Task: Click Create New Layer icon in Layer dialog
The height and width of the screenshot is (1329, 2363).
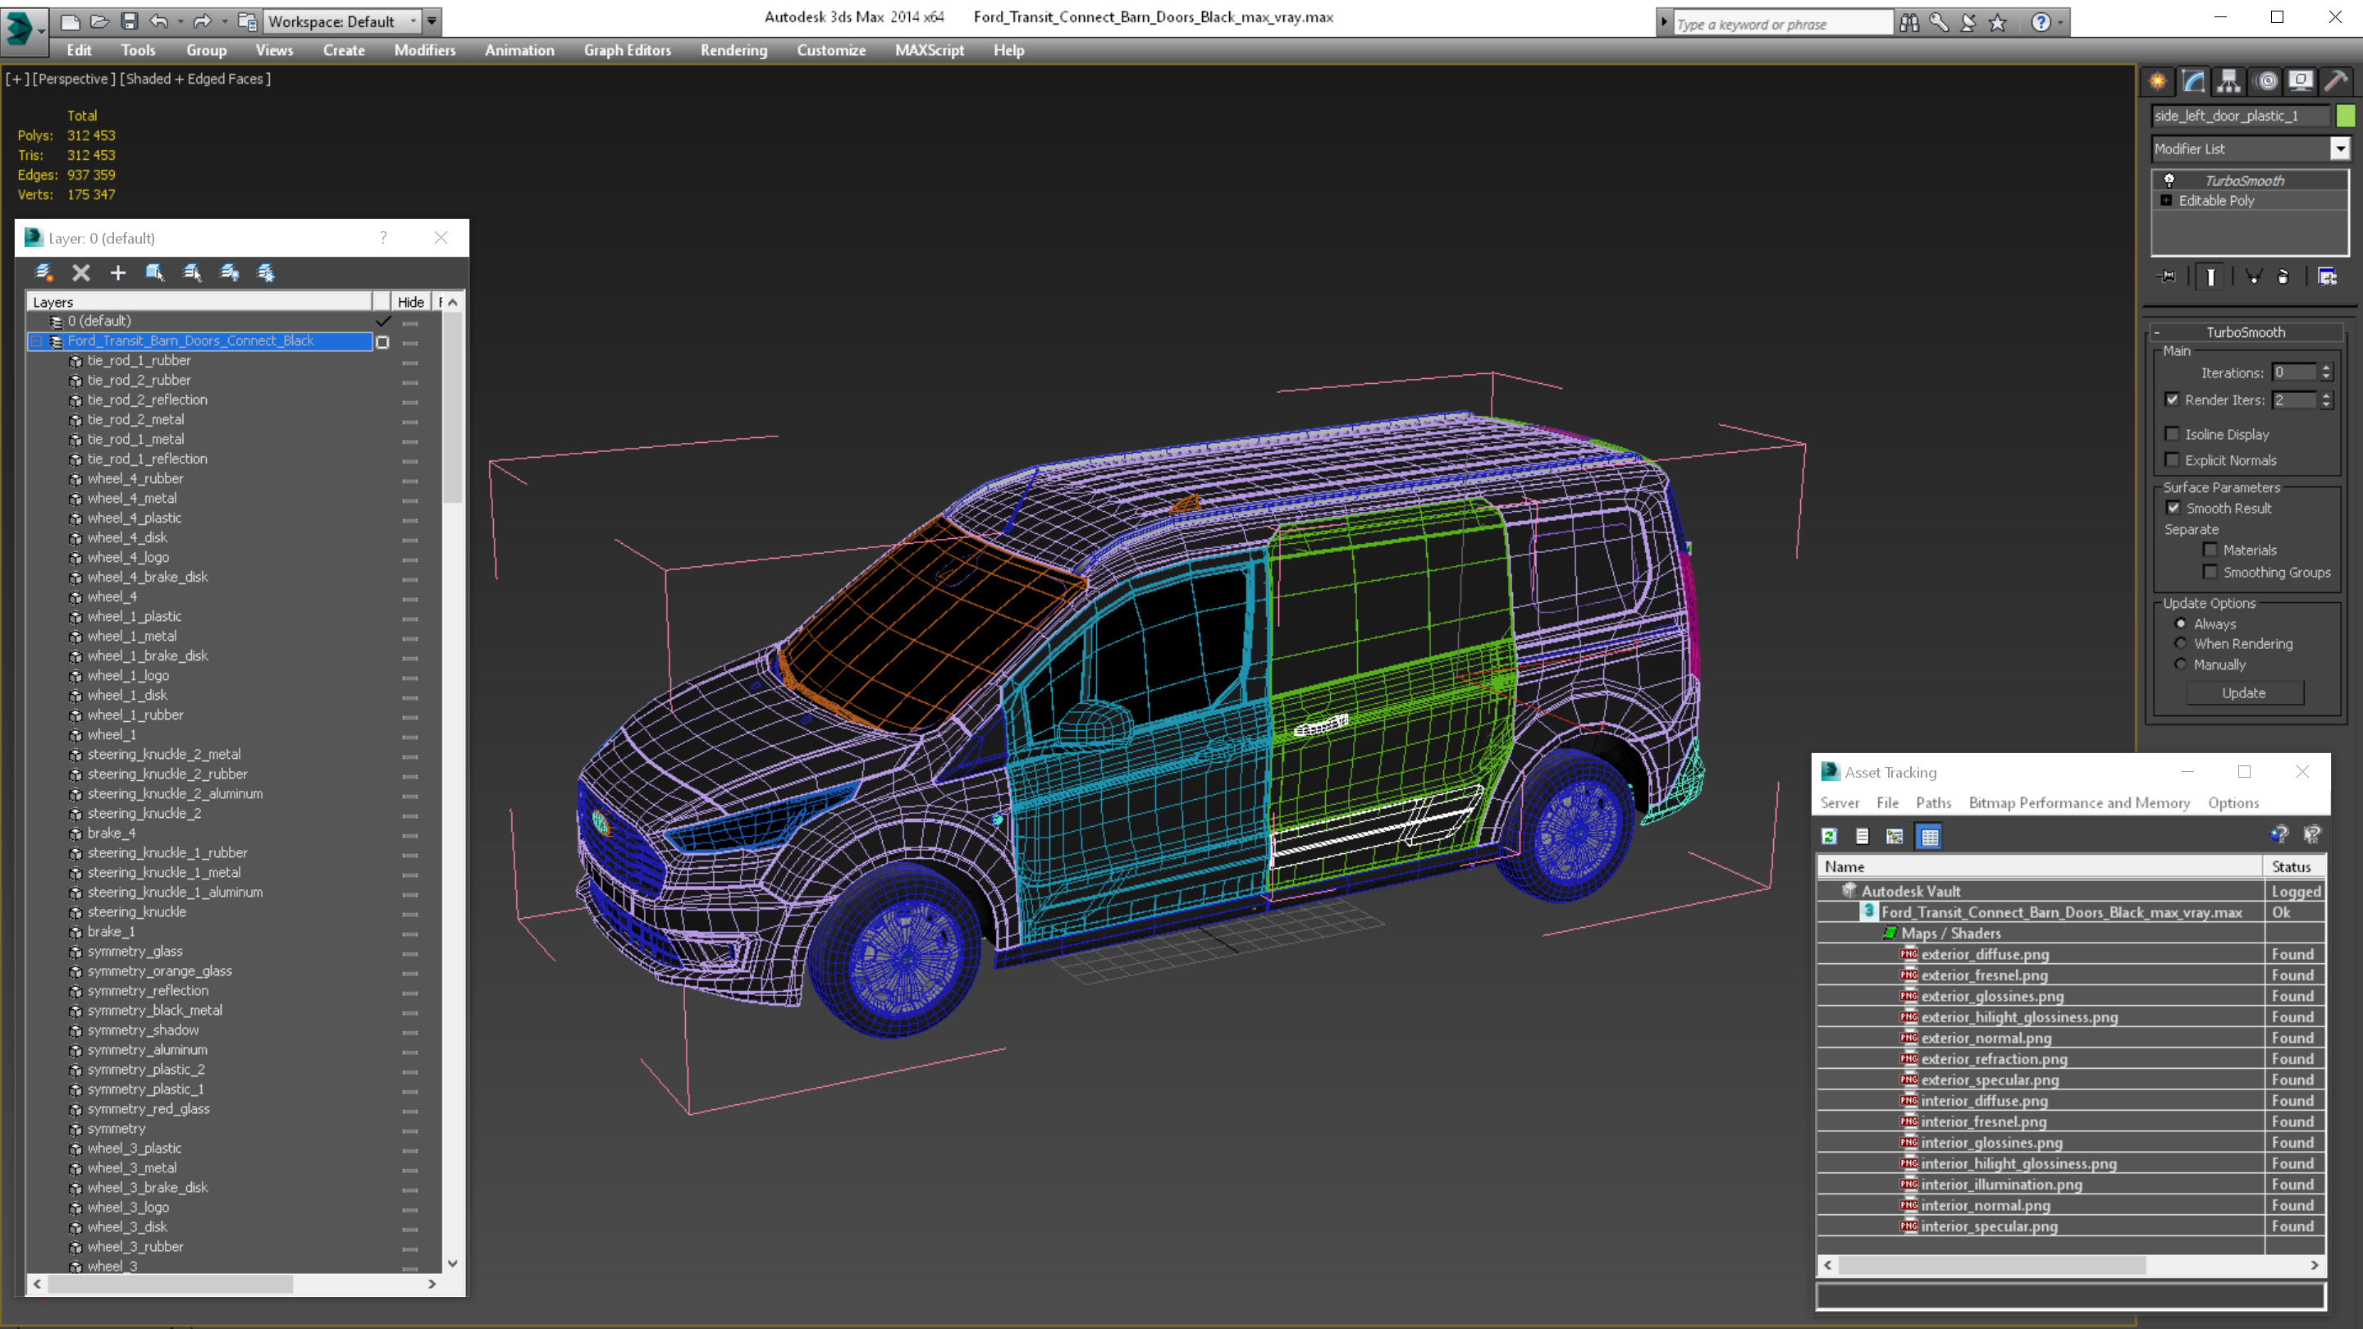Action: 43,272
